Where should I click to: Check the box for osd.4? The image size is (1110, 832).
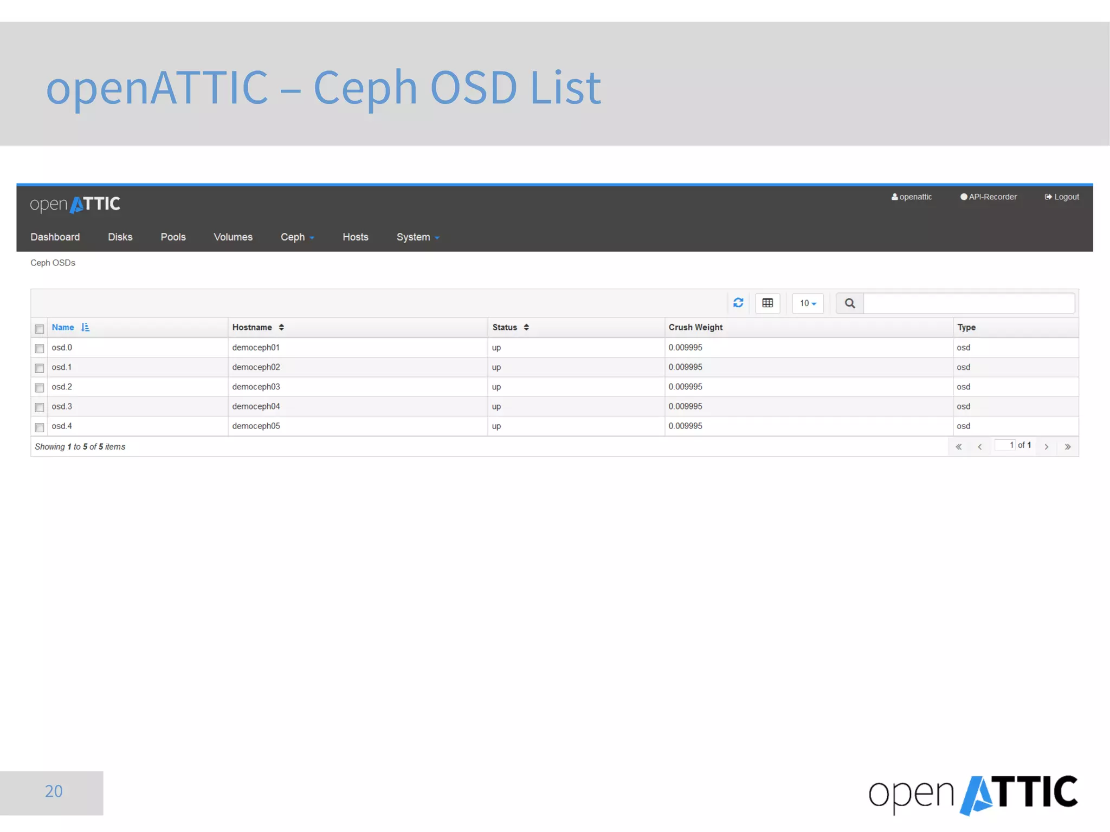(39, 427)
